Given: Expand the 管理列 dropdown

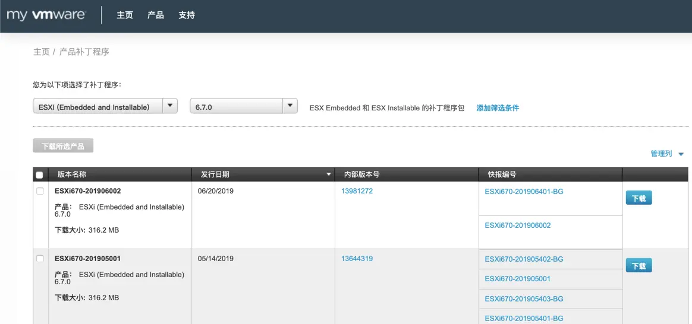Looking at the screenshot, I should click(x=667, y=154).
